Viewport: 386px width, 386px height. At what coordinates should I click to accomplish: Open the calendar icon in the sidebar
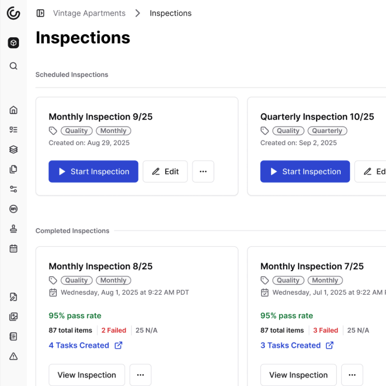point(13,248)
